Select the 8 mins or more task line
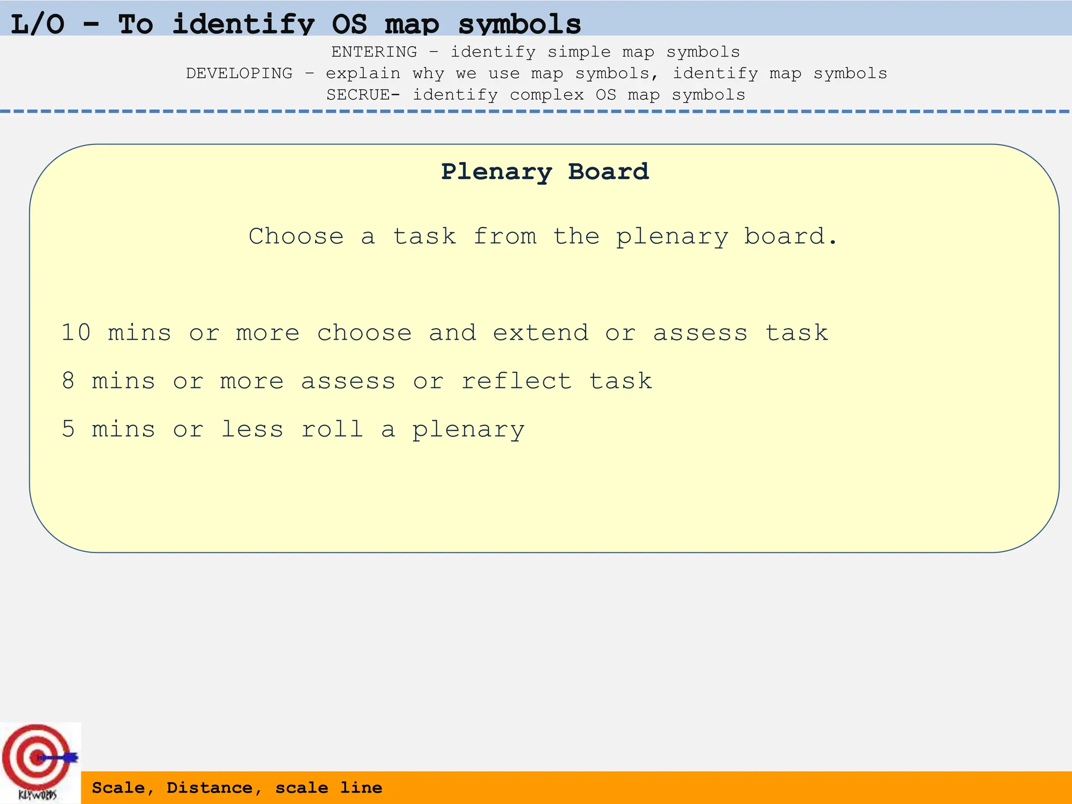Viewport: 1072px width, 804px height. [x=356, y=381]
